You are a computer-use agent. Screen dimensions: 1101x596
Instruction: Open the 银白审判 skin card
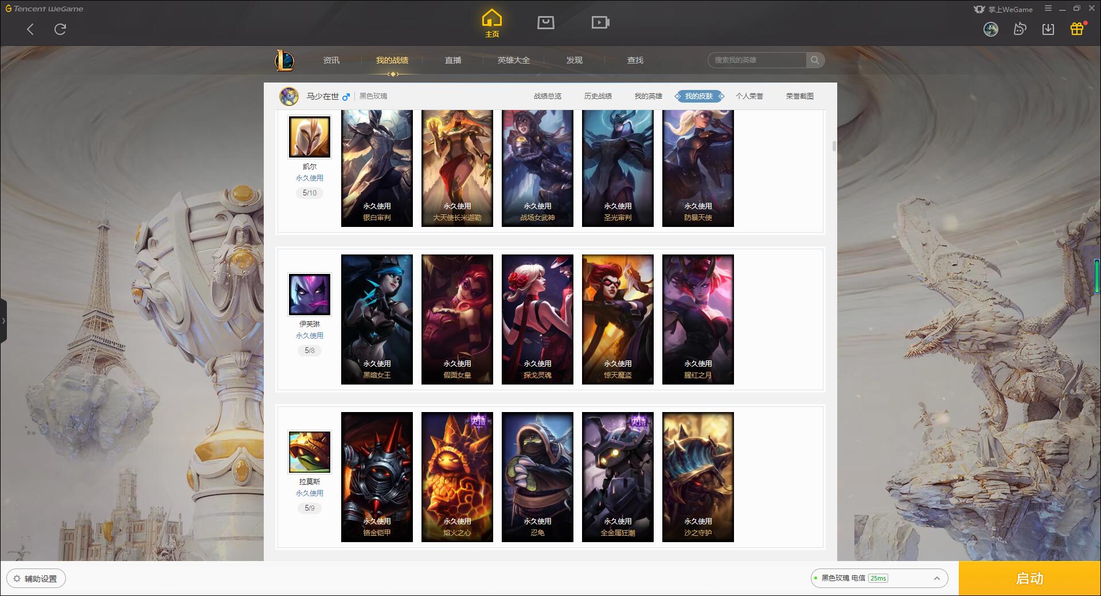click(x=377, y=168)
